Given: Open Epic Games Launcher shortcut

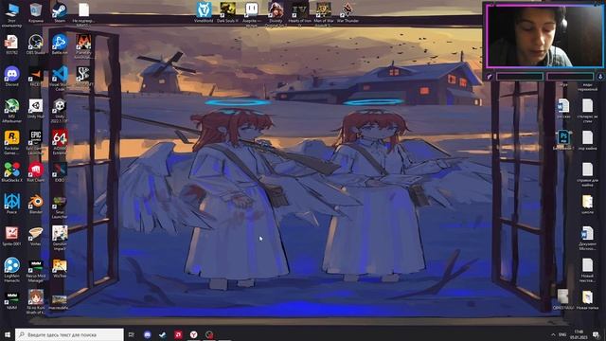Looking at the screenshot, I should [36, 142].
